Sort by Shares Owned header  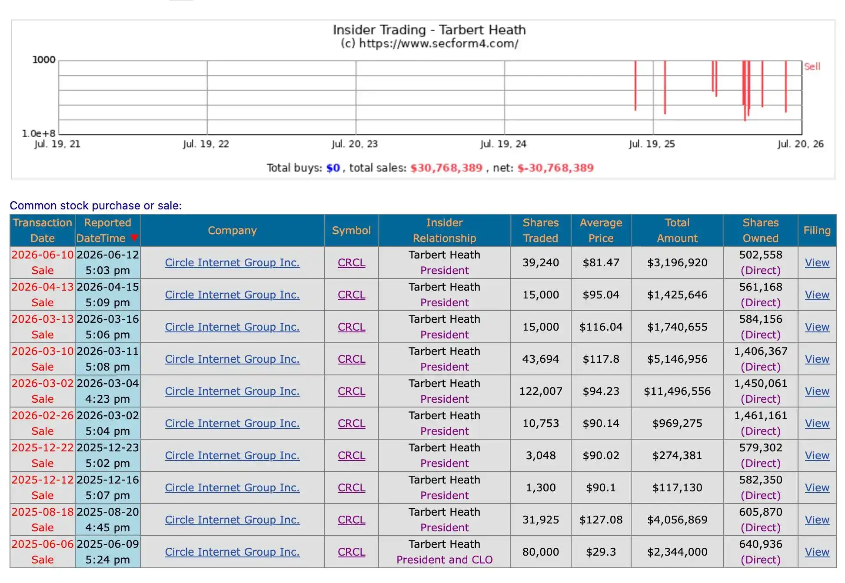(x=760, y=230)
